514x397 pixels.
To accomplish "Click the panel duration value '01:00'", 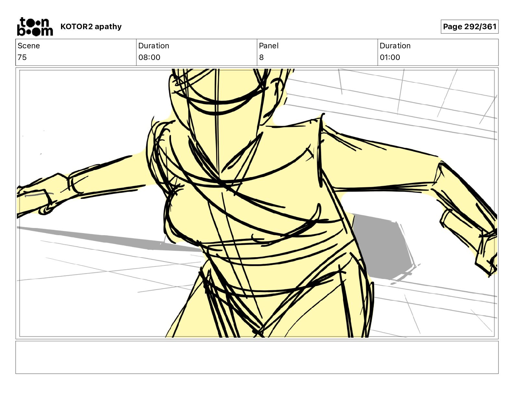I will (x=390, y=57).
